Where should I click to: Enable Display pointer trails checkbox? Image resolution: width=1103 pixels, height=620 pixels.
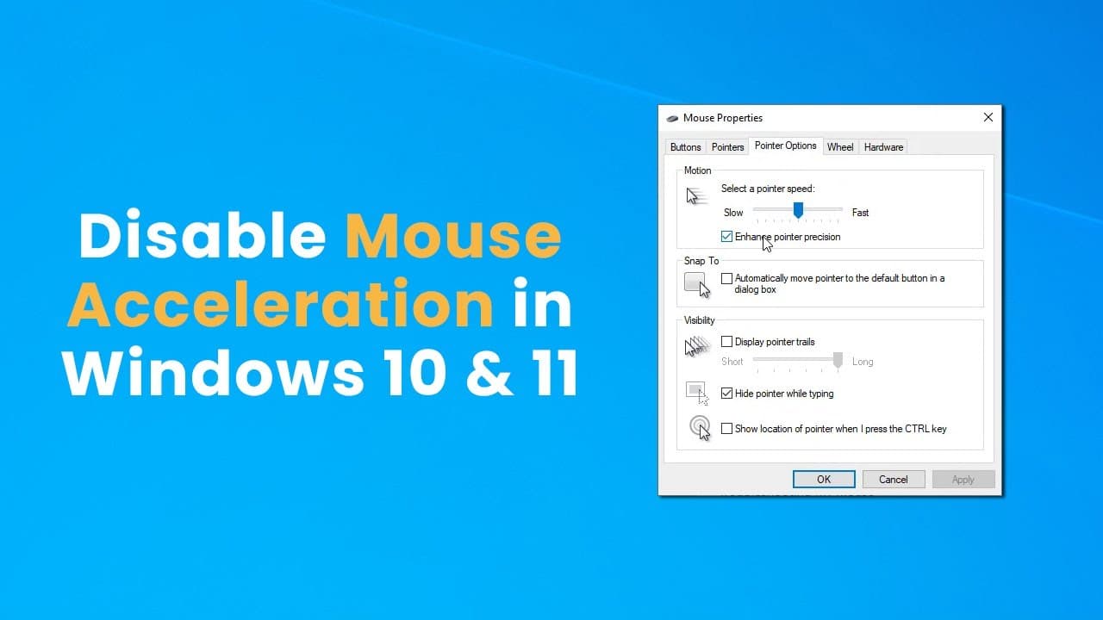pos(726,342)
